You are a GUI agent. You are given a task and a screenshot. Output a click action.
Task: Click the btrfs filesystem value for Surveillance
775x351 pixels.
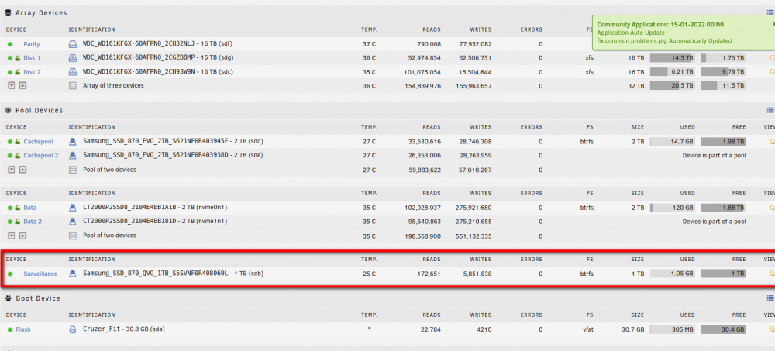(x=587, y=274)
